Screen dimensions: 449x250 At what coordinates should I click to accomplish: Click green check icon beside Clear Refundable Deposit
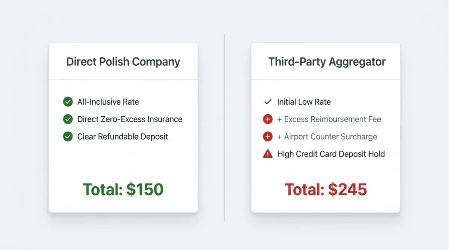coord(68,136)
